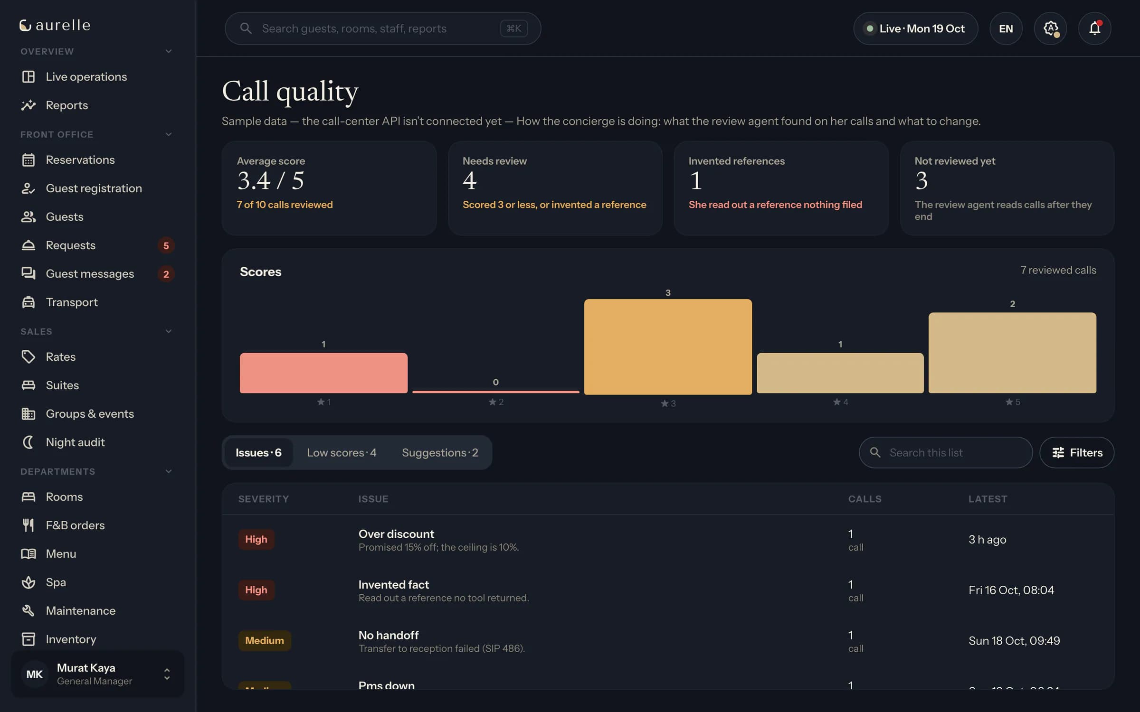Click the Invented references card
1140x712 pixels.
tap(781, 188)
